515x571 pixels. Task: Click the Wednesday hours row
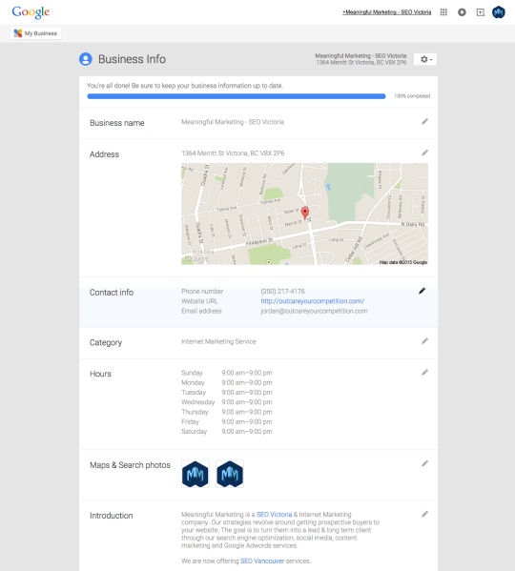click(227, 402)
